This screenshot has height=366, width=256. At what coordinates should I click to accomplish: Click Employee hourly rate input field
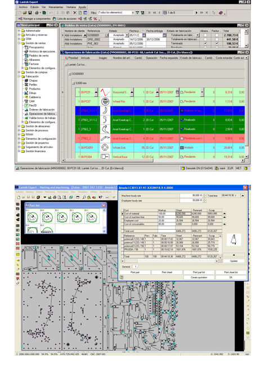pos(191,200)
